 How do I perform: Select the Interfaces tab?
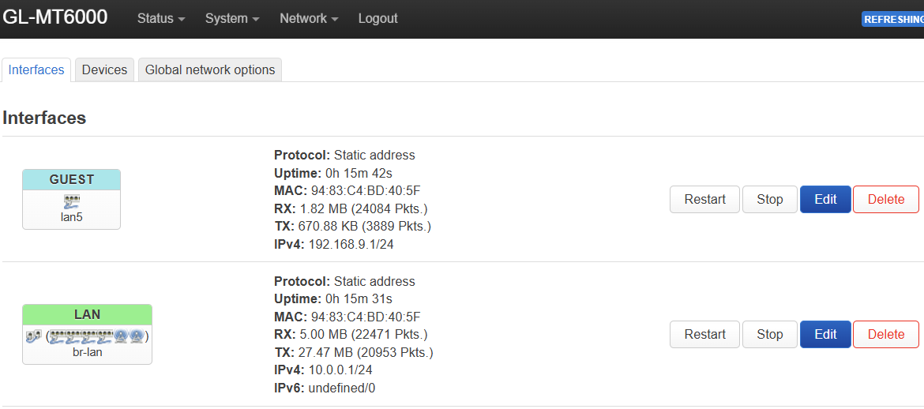pyautogui.click(x=36, y=69)
